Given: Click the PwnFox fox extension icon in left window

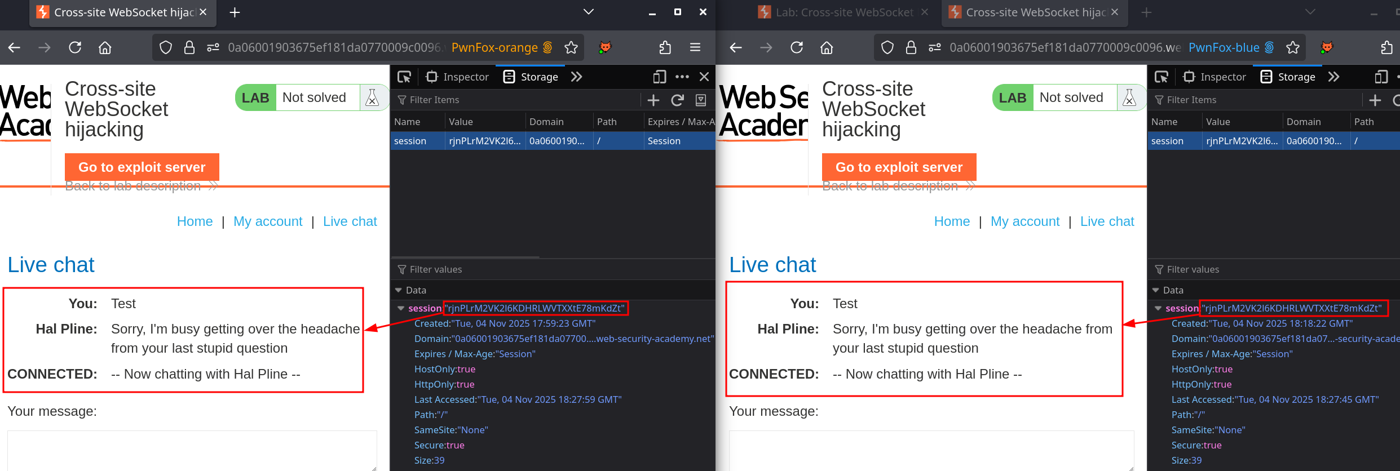Looking at the screenshot, I should pyautogui.click(x=605, y=47).
